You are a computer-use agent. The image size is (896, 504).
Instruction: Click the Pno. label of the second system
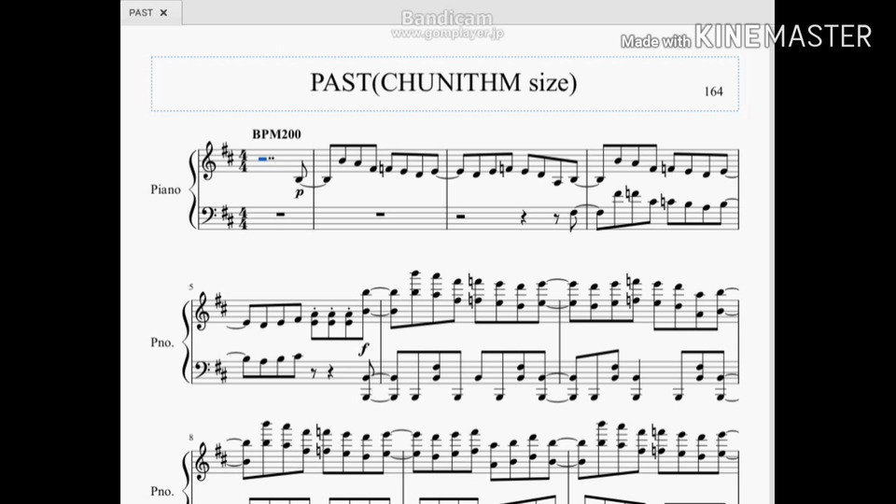162,343
